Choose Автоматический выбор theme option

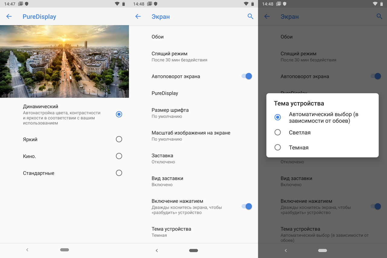pyautogui.click(x=322, y=117)
